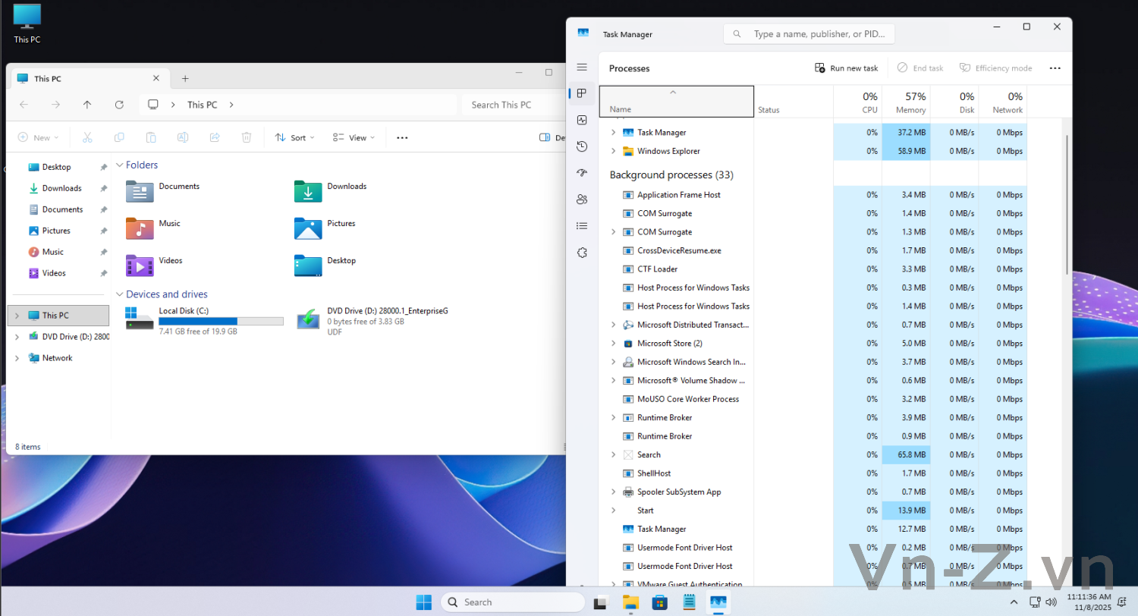Expand the Network tree item
This screenshot has width=1138, height=616.
pos(17,358)
